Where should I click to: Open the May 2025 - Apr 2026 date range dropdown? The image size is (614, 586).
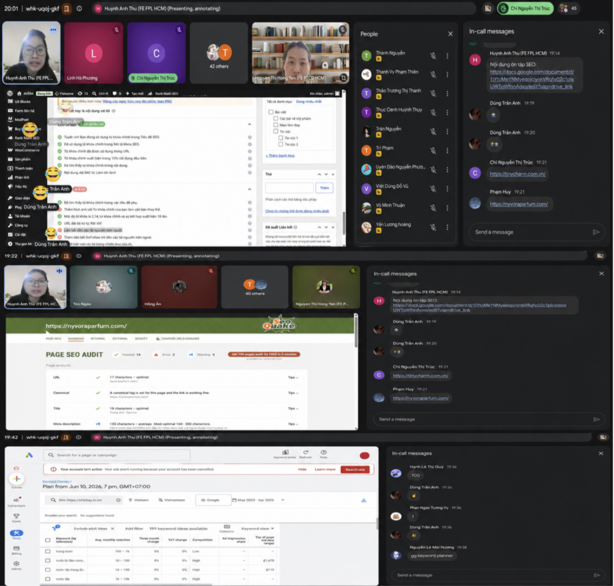click(x=258, y=500)
